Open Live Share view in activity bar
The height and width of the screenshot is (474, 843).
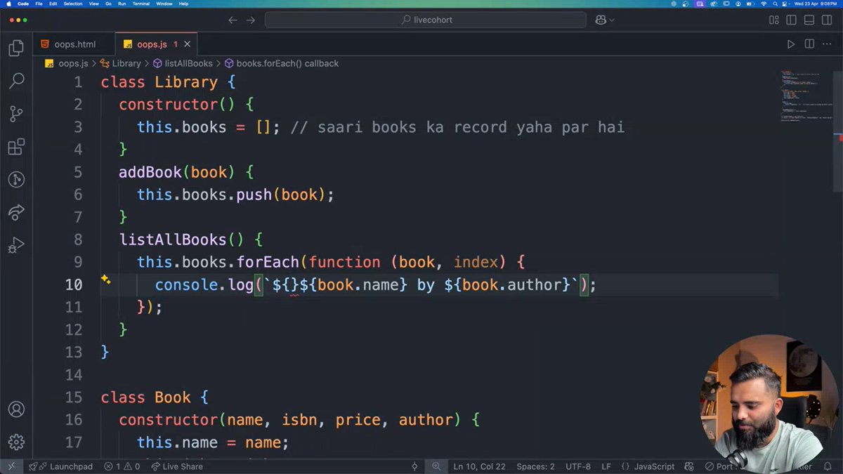[16, 212]
